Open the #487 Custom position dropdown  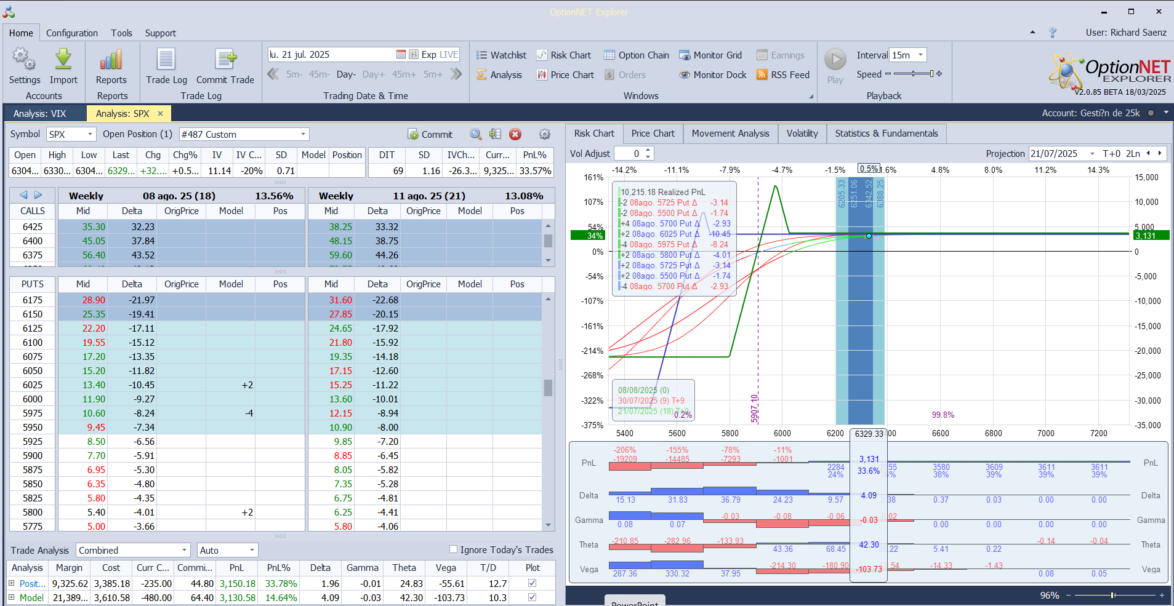(304, 134)
